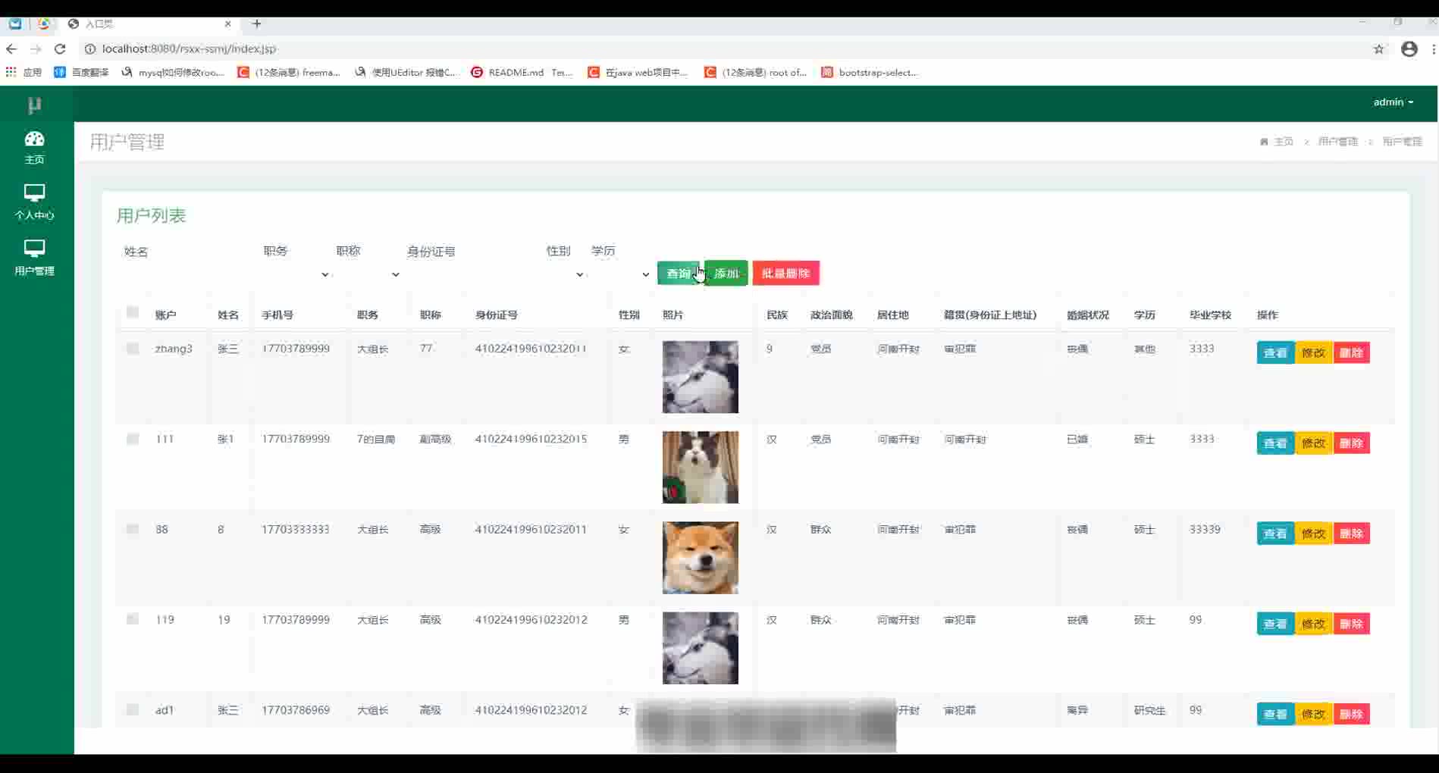This screenshot has height=773, width=1439.
Task: Select phone number 17703333333
Action: click(x=296, y=529)
